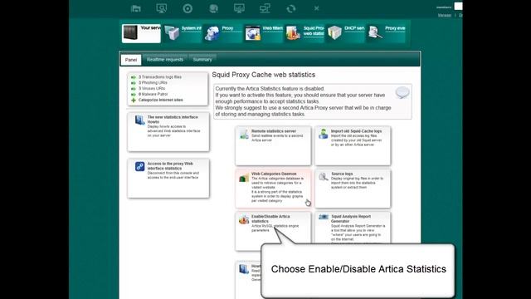Open the Your server section
The height and width of the screenshot is (299, 531).
(x=141, y=33)
